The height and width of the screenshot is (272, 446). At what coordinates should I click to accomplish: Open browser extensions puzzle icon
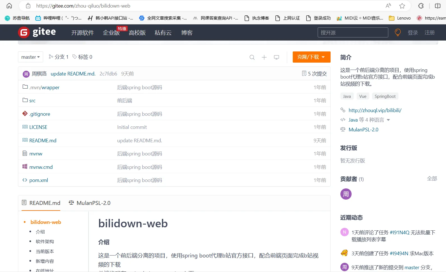421,6
